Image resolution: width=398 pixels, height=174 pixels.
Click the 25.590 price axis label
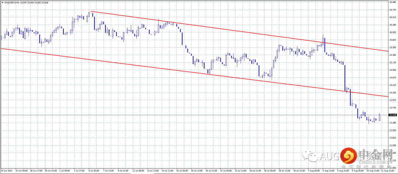point(393,48)
